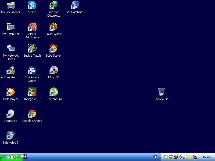Image resolution: width=215 pixels, height=161 pixels.
Task: Click the EN language bar indicator
Action: tap(155, 157)
